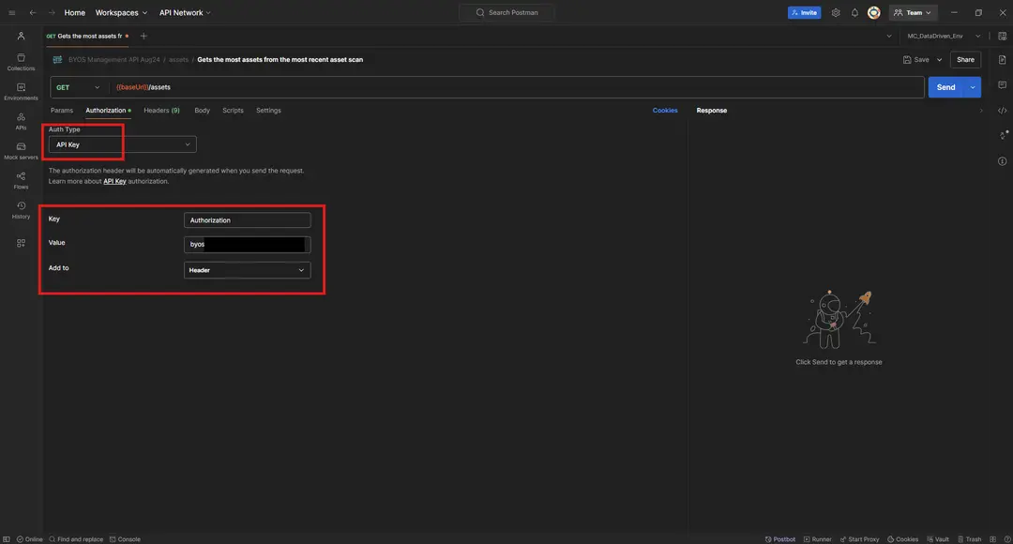Switch to the Body tab
The height and width of the screenshot is (544, 1013).
point(203,111)
